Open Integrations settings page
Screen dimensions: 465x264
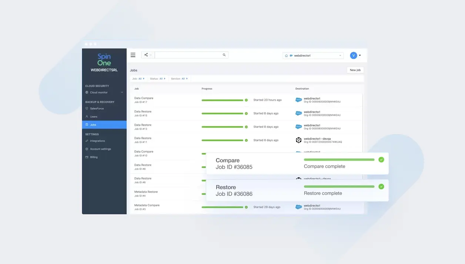click(x=97, y=141)
